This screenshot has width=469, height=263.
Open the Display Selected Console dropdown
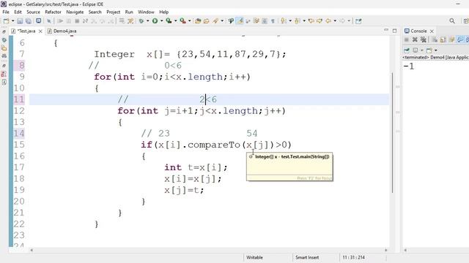(x=422, y=50)
